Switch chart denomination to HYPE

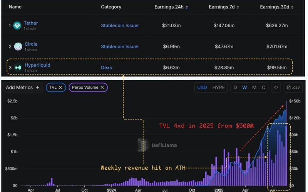coord(218,88)
